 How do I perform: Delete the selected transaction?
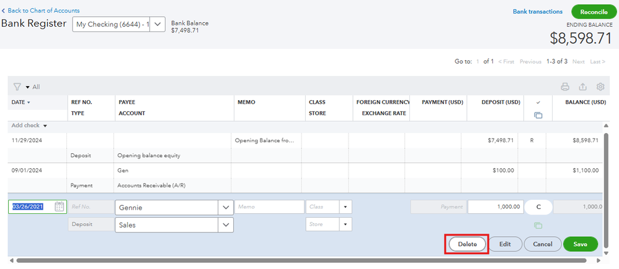point(467,244)
